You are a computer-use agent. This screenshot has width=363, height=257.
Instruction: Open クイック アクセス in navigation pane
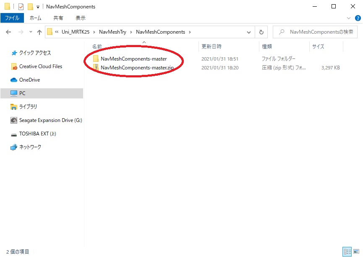35,53
